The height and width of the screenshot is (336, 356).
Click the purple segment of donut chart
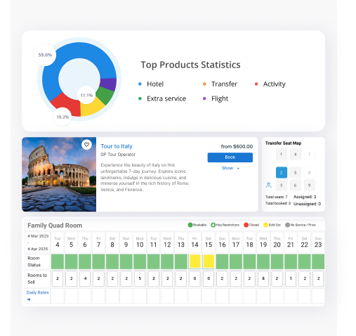tap(108, 84)
